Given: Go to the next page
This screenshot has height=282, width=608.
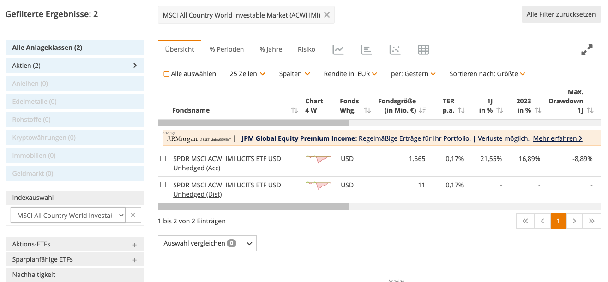Looking at the screenshot, I should (x=574, y=221).
